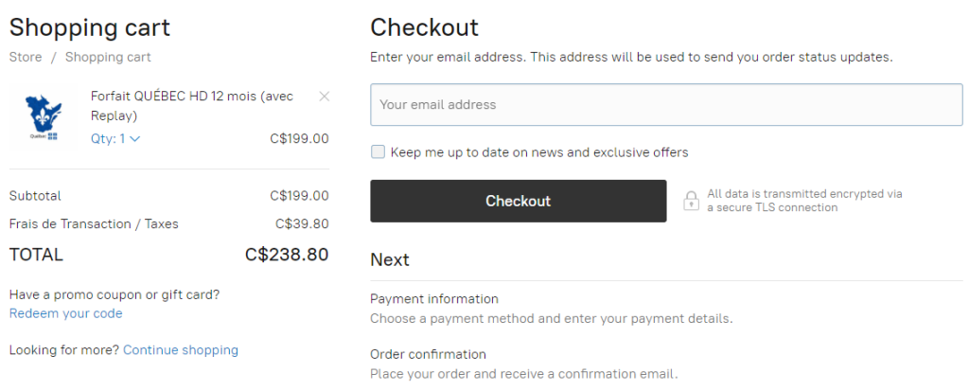Screen dimensions: 969x391
Task: Go to Store in the breadcrumb
Action: (x=26, y=57)
